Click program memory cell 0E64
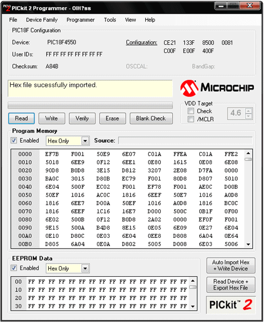This screenshot has width=264, height=322. pos(231,236)
